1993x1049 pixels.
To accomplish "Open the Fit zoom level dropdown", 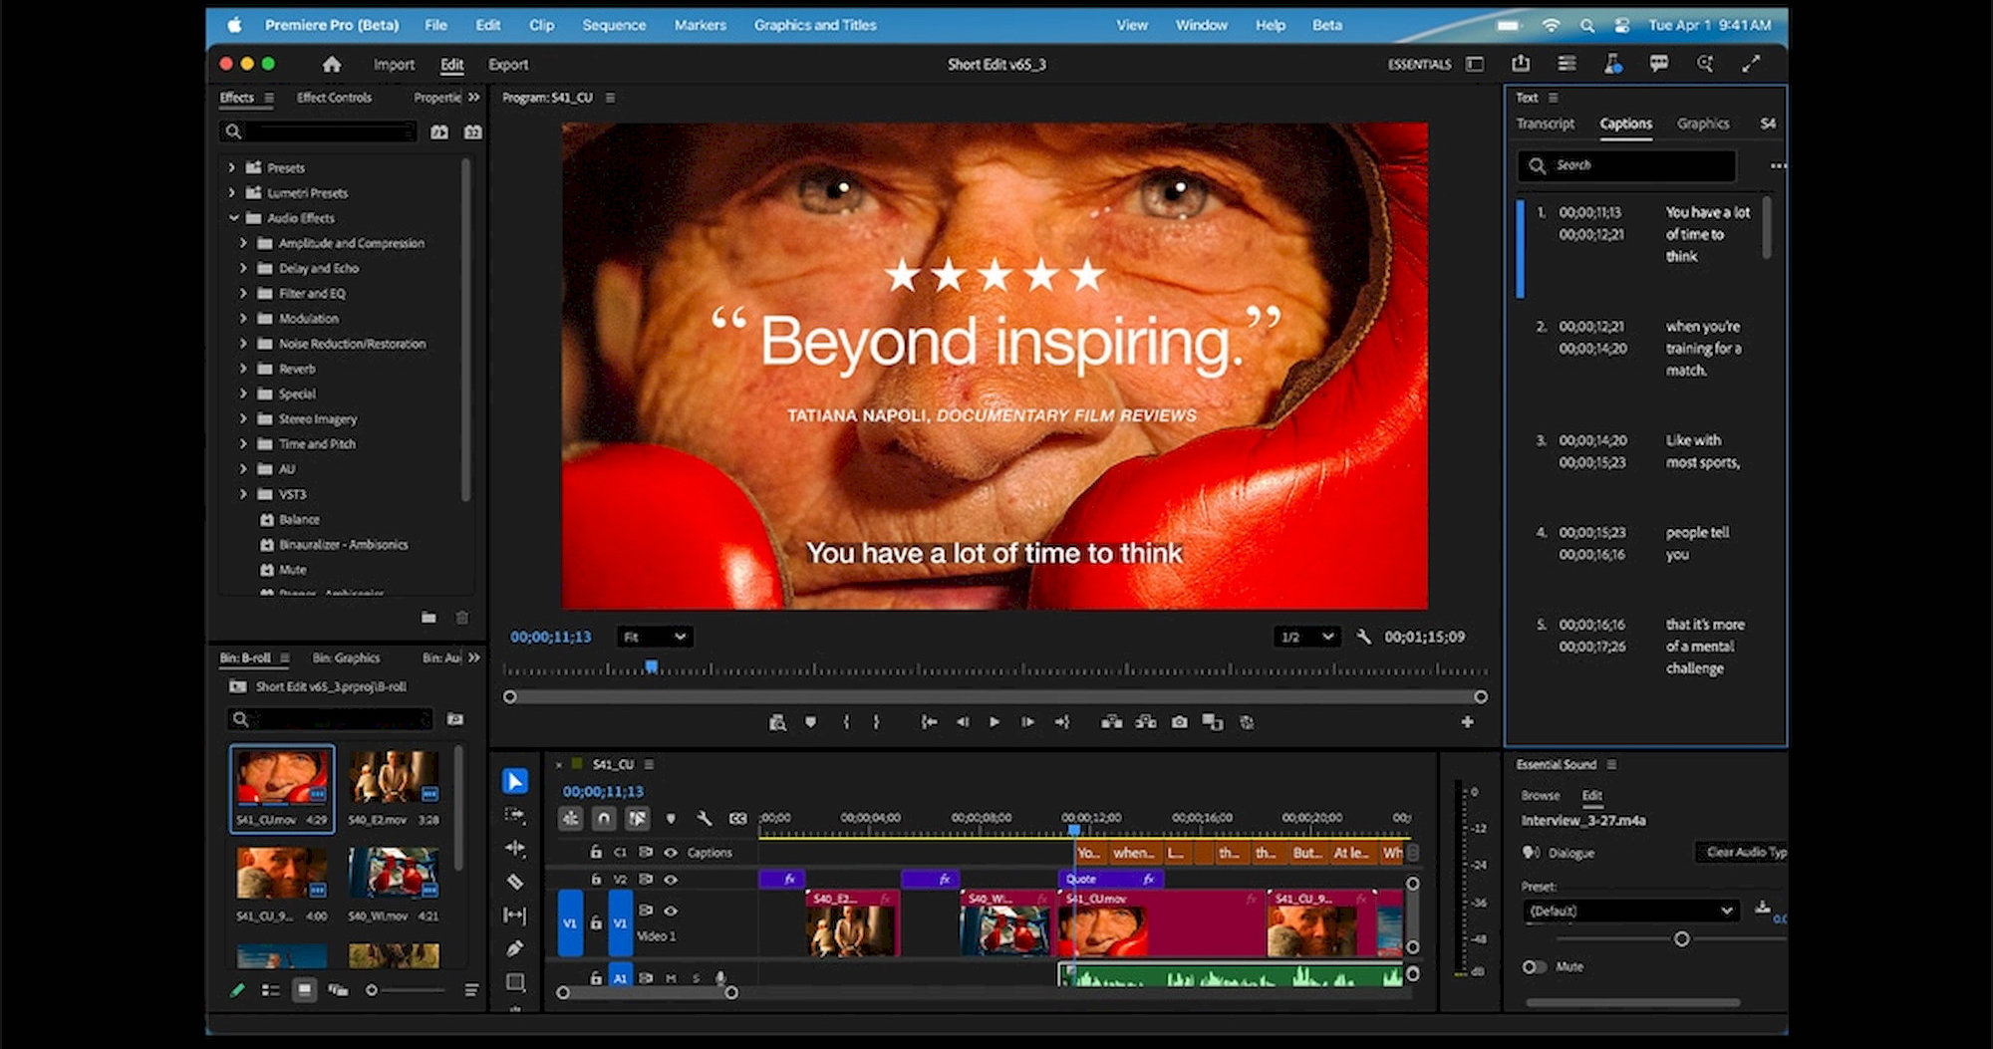I will pyautogui.click(x=655, y=637).
